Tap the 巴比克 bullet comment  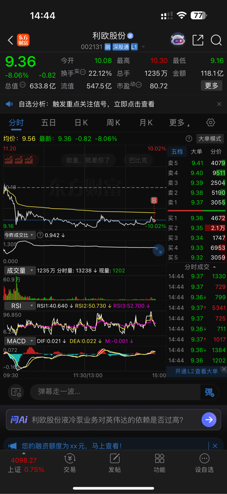pos(138,160)
